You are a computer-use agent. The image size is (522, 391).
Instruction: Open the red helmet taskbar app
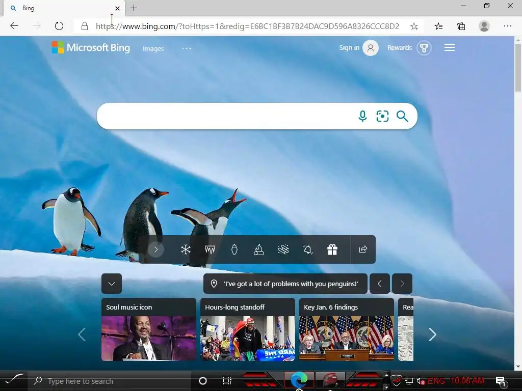coord(330,380)
